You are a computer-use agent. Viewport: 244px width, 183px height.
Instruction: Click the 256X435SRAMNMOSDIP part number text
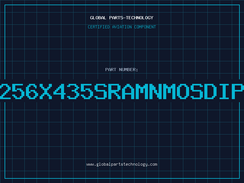(x=122, y=91)
